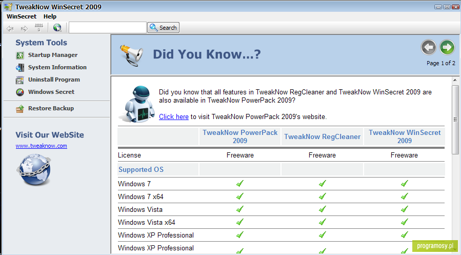Click the megaphone Did You Know icon

131,55
